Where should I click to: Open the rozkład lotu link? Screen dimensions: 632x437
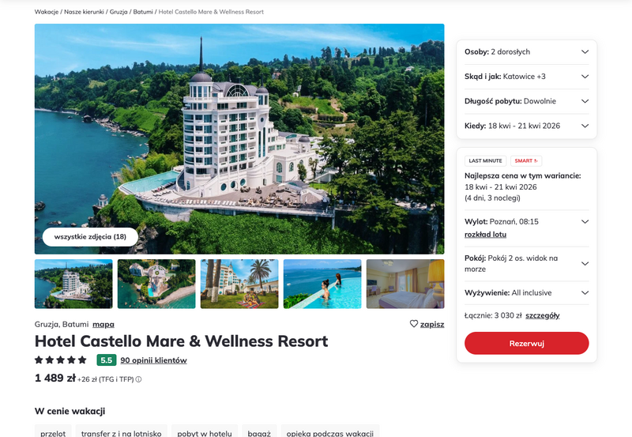pyautogui.click(x=485, y=235)
